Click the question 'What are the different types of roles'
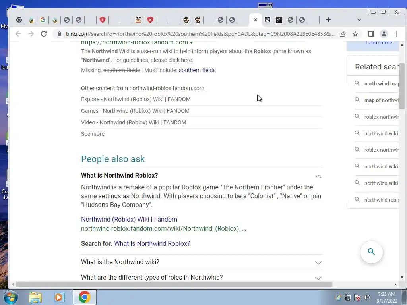The image size is (407, 305). tap(152, 277)
